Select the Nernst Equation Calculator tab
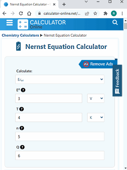This screenshot has width=127, height=170. click(x=29, y=4)
